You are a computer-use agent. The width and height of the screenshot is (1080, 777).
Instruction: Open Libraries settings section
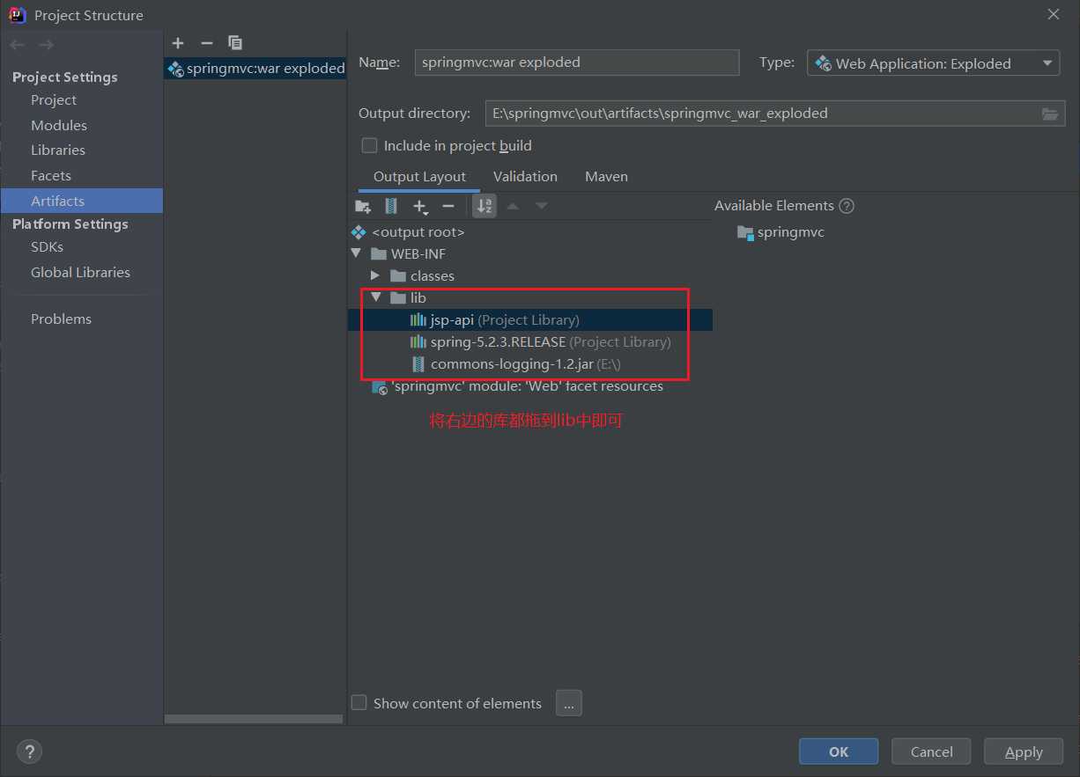pos(58,150)
